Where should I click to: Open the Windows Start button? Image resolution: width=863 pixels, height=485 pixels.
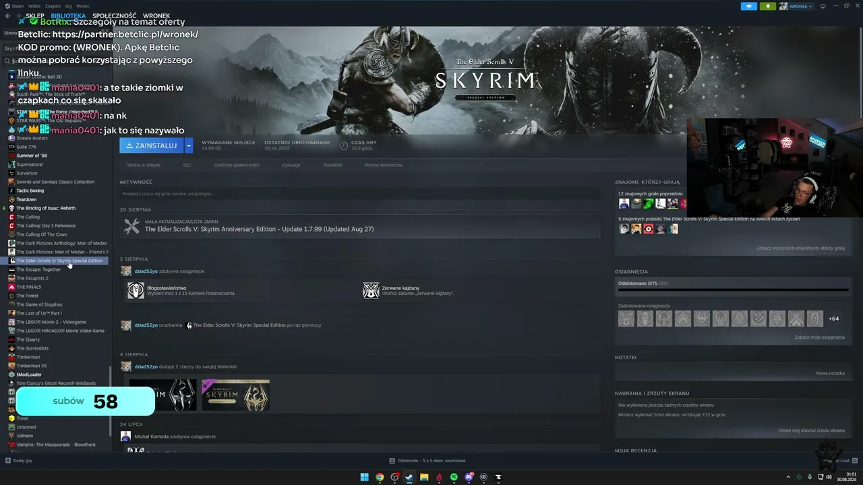coord(364,477)
